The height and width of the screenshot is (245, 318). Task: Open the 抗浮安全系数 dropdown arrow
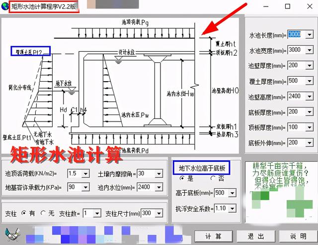232,209
